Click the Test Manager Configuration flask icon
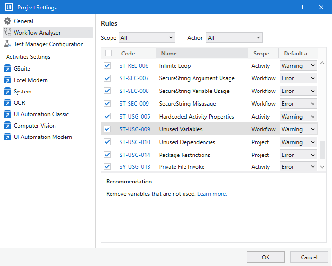The width and height of the screenshot is (332, 266). coord(8,44)
